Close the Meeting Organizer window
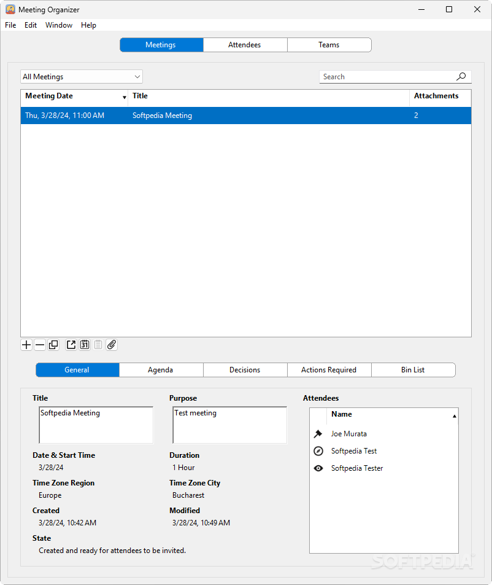Image resolution: width=492 pixels, height=585 pixels. [x=477, y=9]
